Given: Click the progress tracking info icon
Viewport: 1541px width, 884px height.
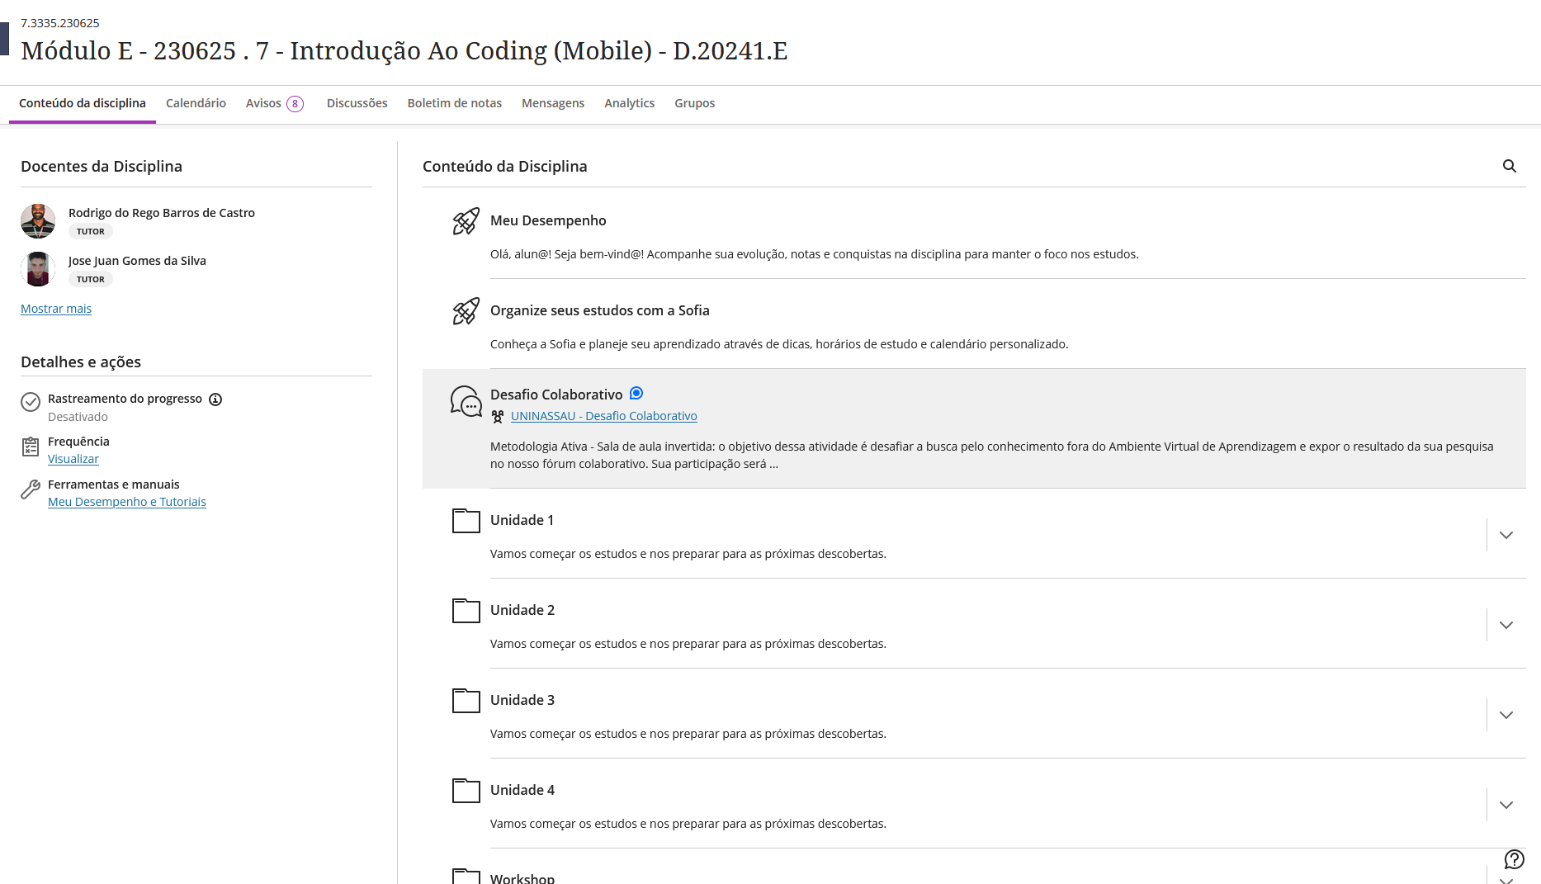Looking at the screenshot, I should (215, 399).
